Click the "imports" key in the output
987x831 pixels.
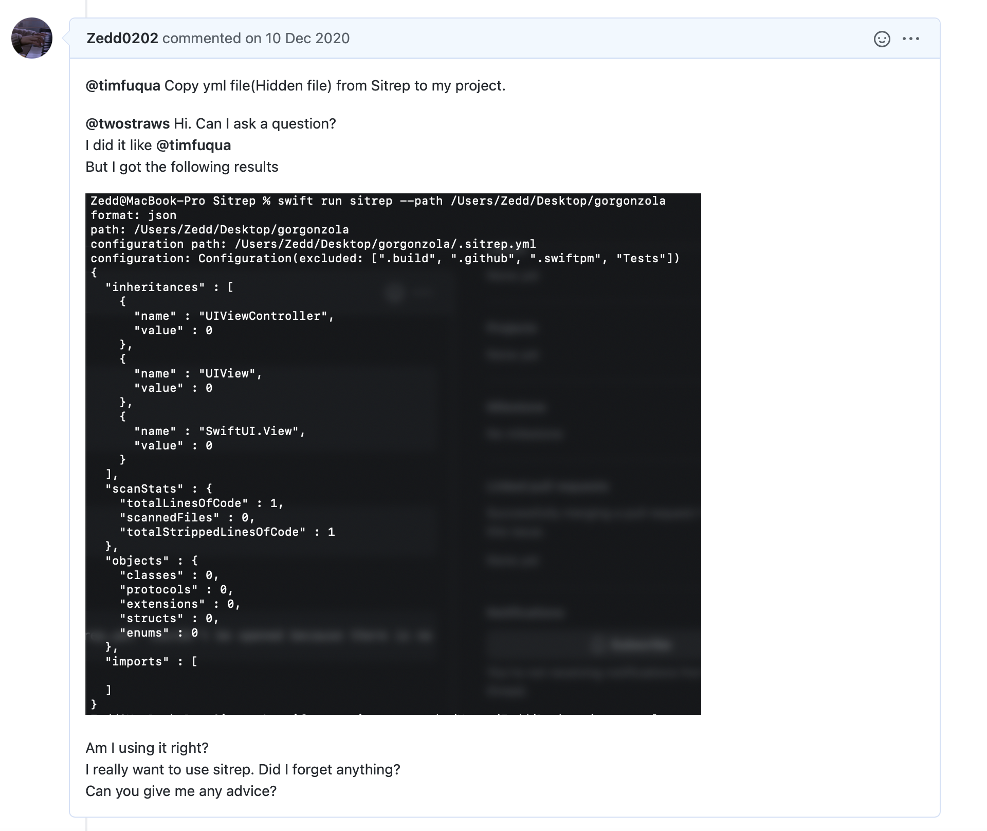137,662
